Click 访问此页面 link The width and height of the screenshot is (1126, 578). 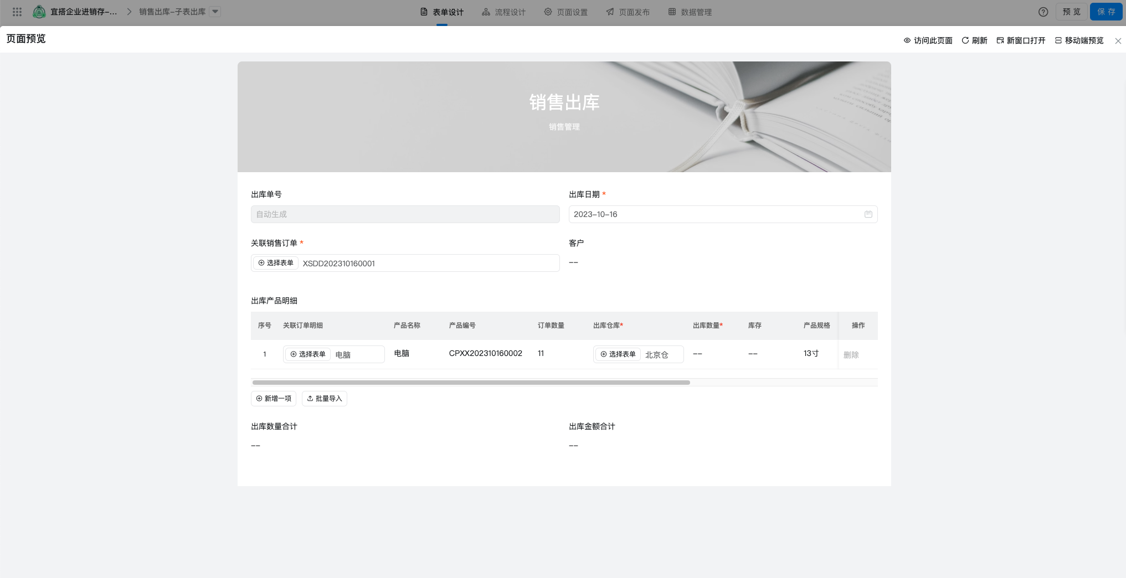click(928, 40)
